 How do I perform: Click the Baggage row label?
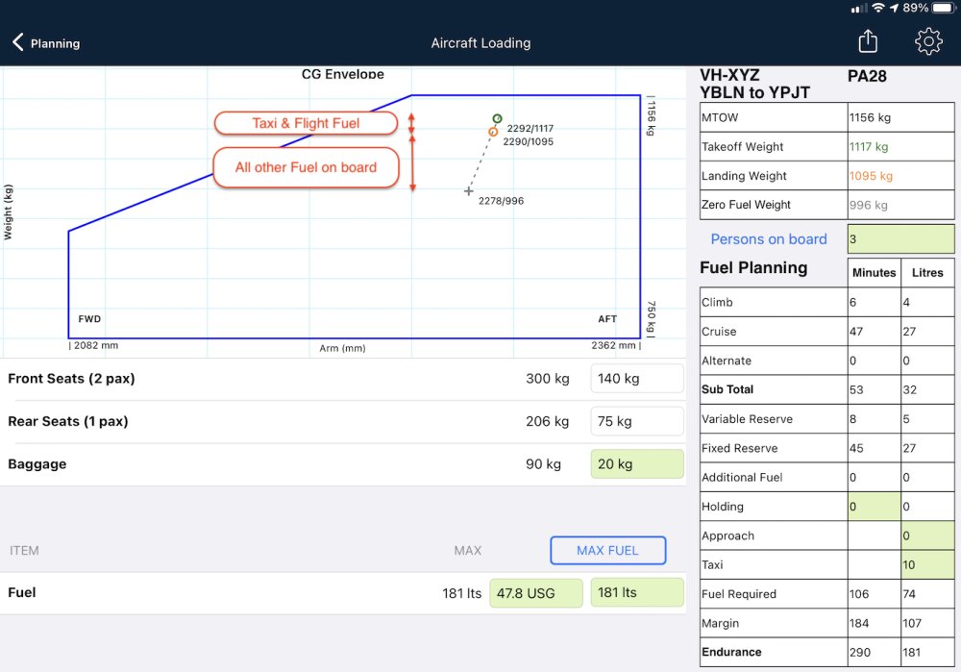(37, 464)
